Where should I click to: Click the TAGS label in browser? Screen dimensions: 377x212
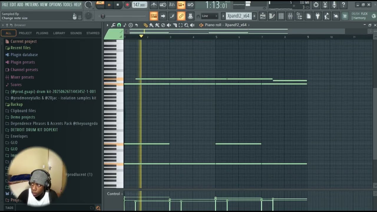tap(9, 208)
